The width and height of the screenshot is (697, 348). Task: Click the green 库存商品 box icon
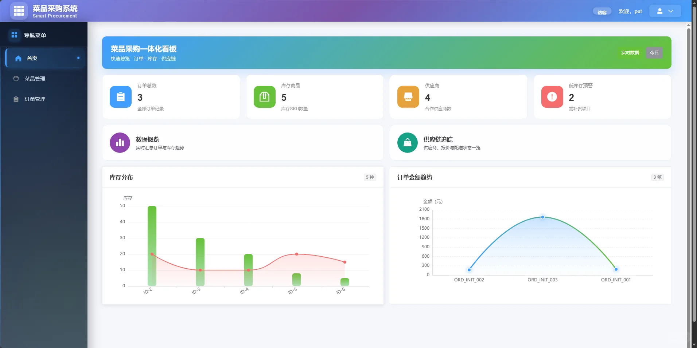point(264,97)
